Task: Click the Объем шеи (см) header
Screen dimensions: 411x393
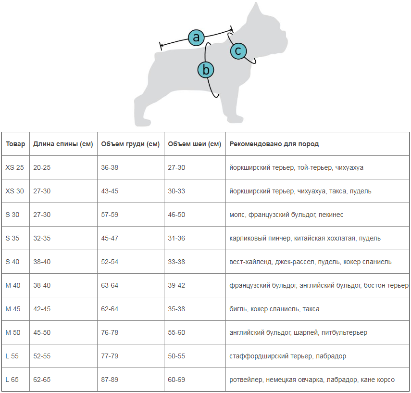Action: pyautogui.click(x=195, y=144)
